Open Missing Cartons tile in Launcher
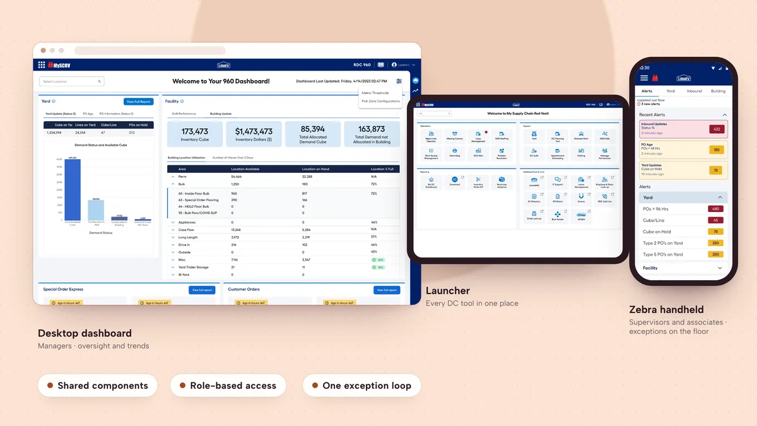The image size is (757, 426). (454, 136)
